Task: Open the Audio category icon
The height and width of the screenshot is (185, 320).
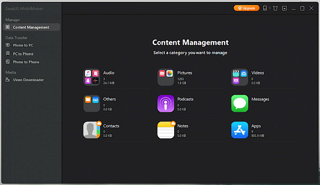Action: coord(91,77)
